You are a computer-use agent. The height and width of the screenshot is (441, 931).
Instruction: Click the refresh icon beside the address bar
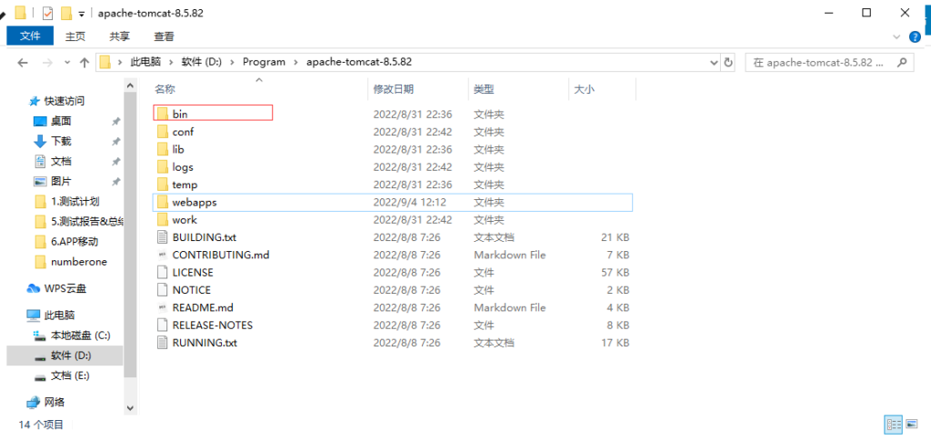[728, 63]
